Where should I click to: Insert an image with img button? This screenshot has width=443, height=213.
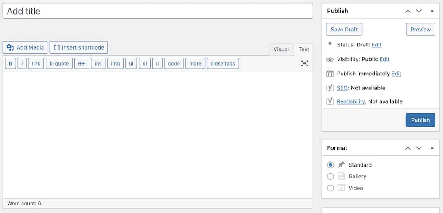(115, 64)
